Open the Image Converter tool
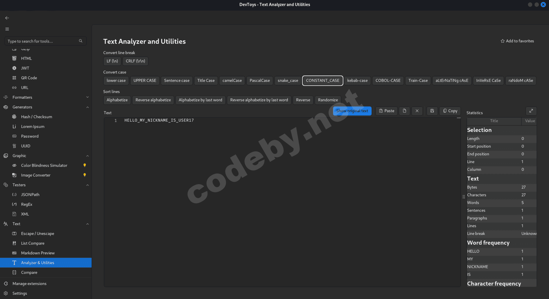Viewport: 549px width, 299px height. pyautogui.click(x=46, y=175)
